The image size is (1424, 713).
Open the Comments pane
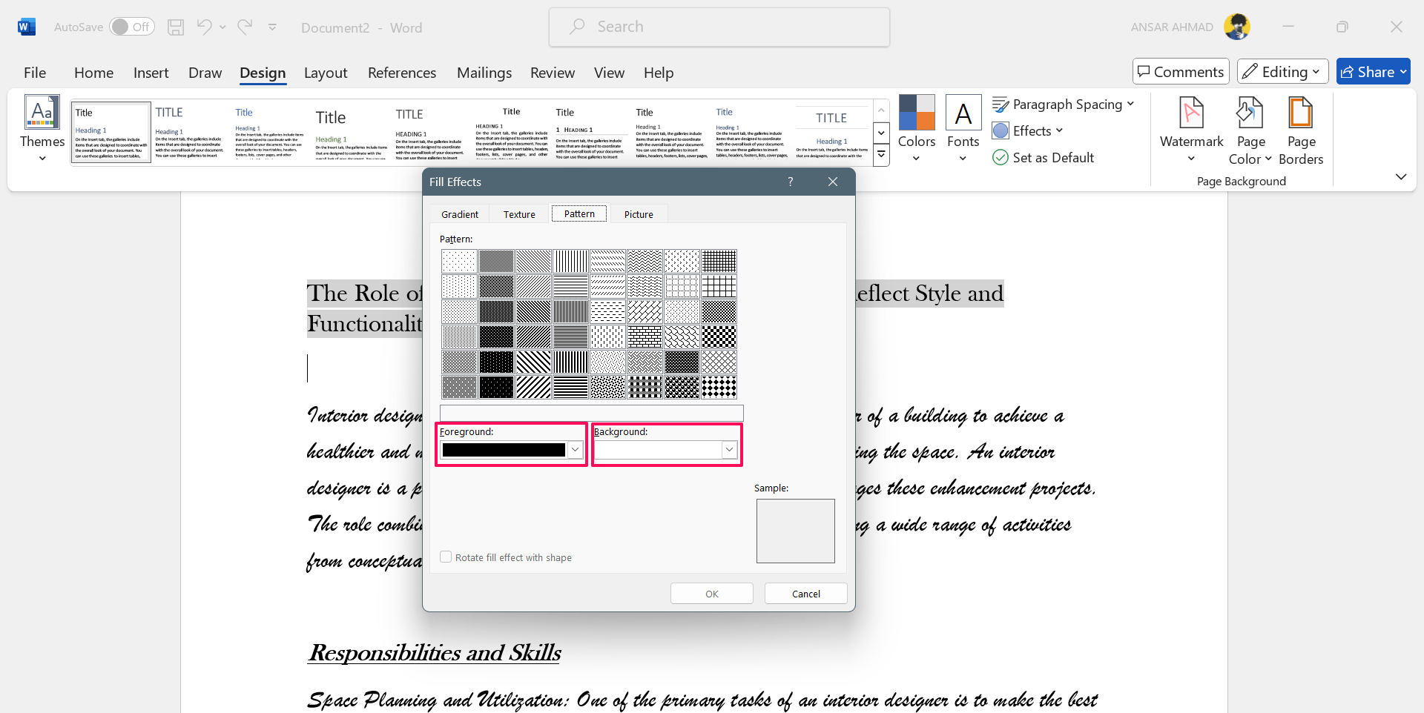pyautogui.click(x=1181, y=71)
